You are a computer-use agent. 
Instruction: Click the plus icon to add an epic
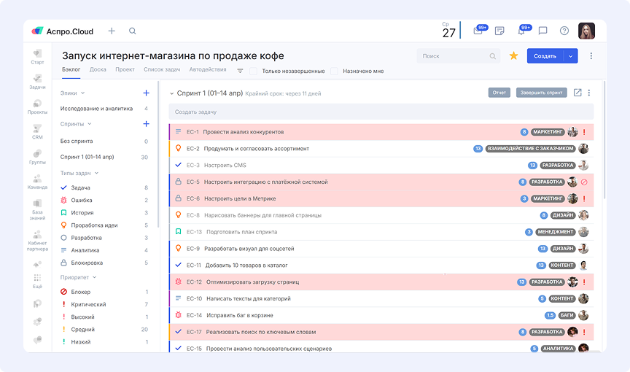click(146, 93)
